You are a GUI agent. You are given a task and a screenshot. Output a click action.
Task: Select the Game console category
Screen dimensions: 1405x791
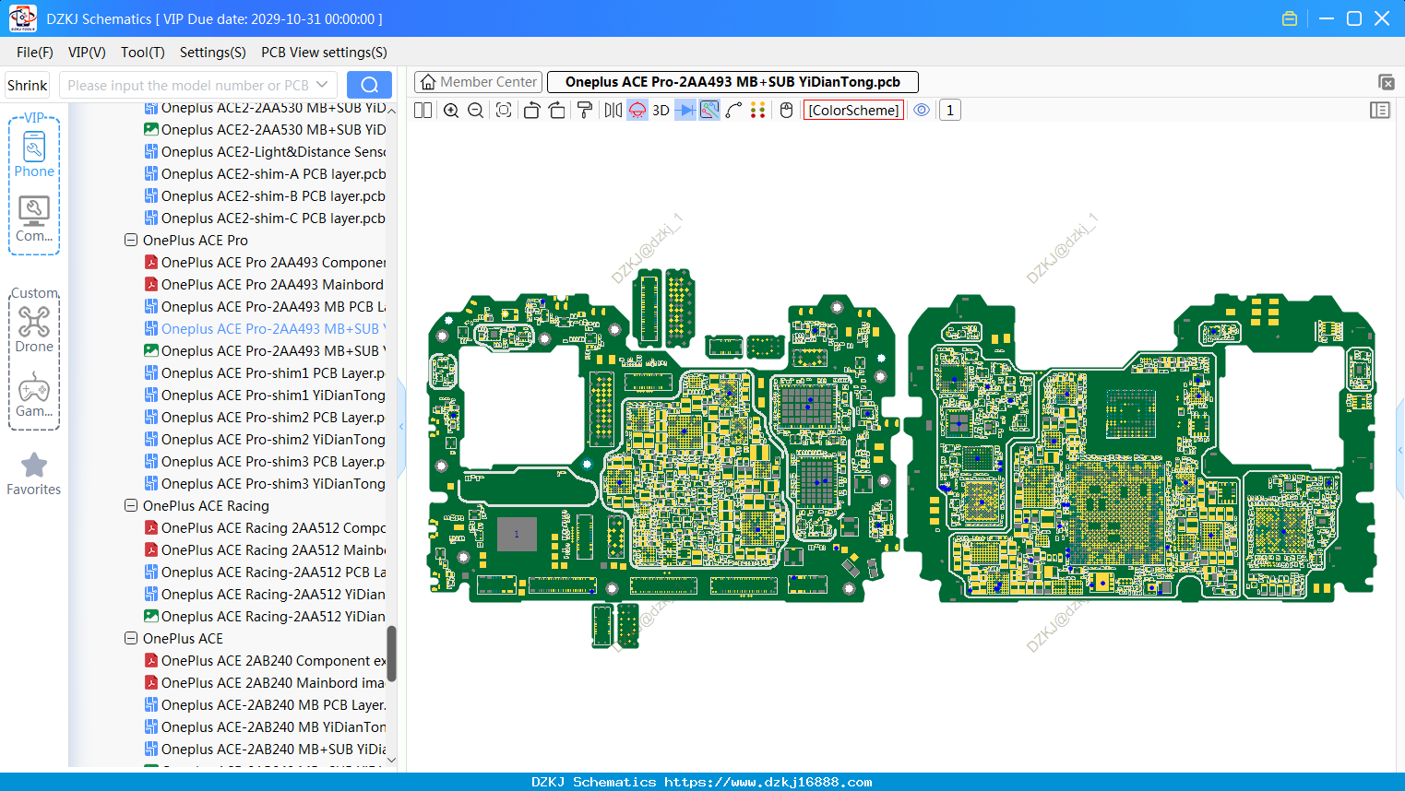(x=34, y=395)
